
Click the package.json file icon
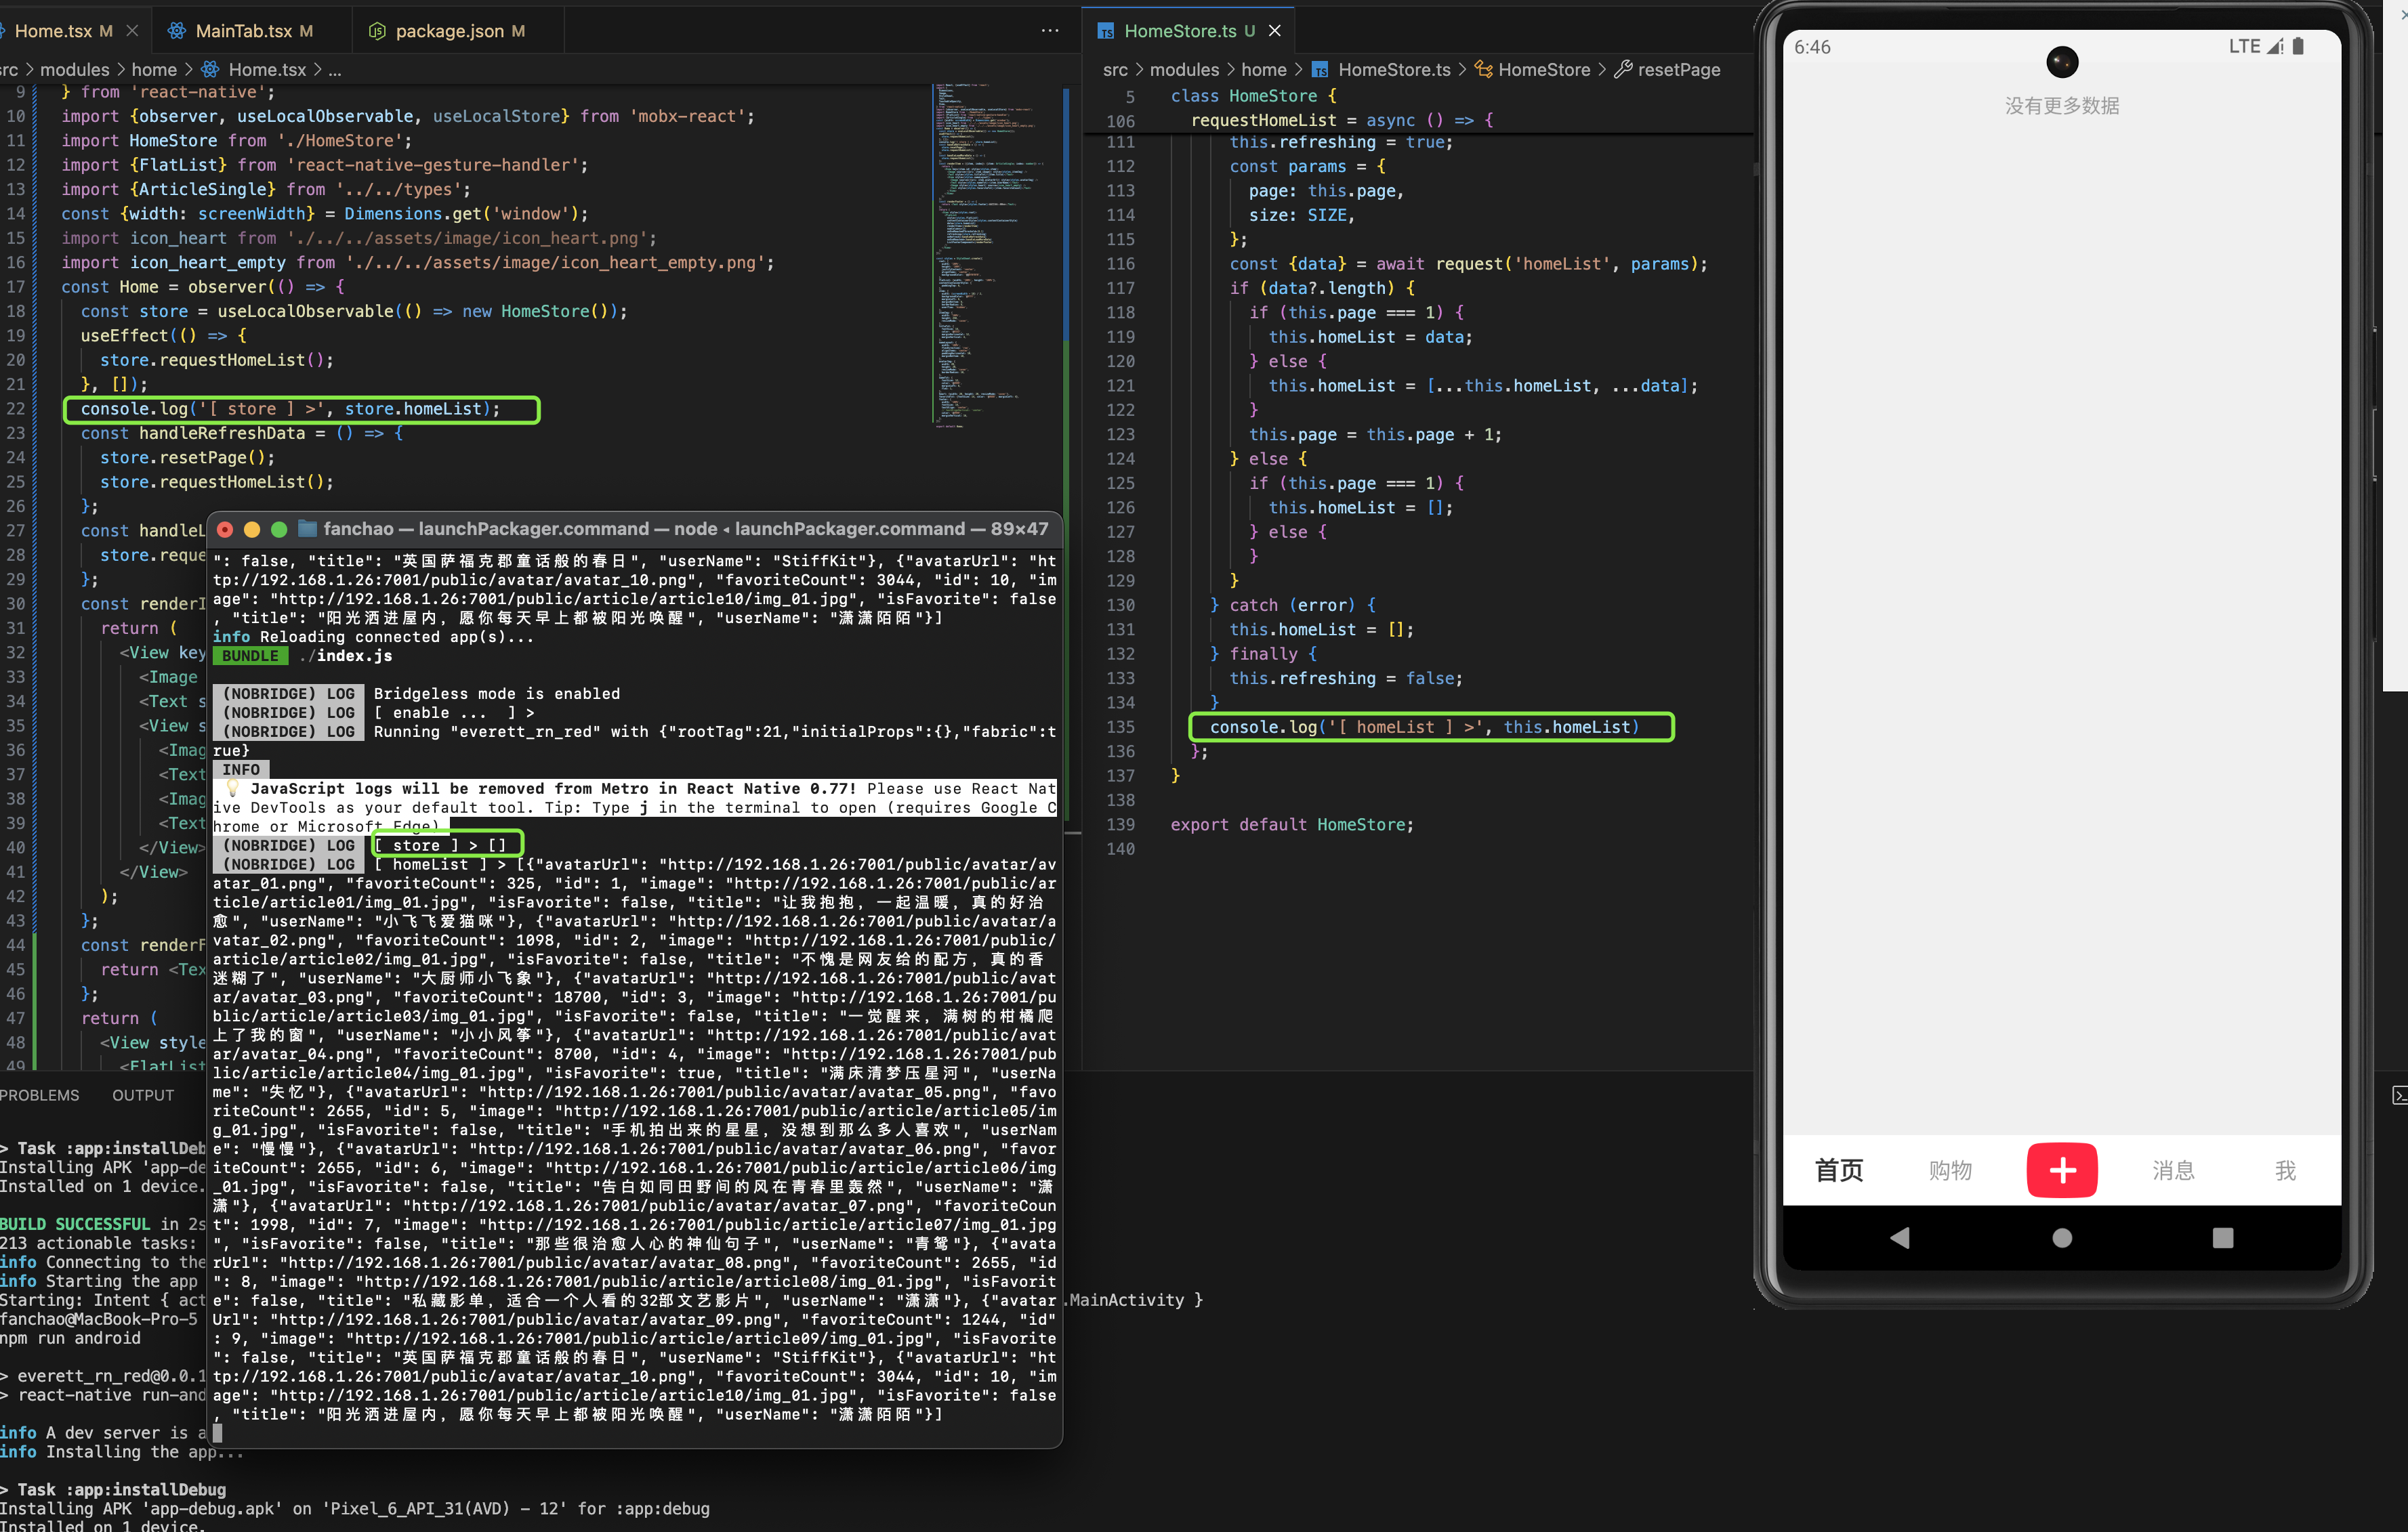click(377, 31)
